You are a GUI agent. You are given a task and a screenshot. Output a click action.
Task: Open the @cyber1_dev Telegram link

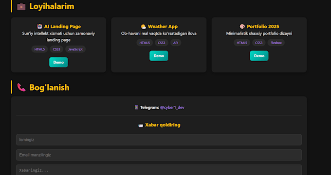point(172,108)
